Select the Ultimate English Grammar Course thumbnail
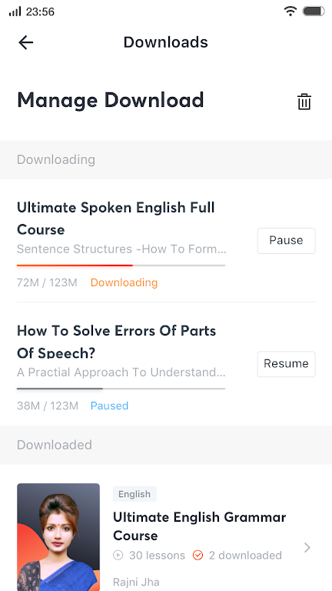This screenshot has height=591, width=332. tap(58, 537)
